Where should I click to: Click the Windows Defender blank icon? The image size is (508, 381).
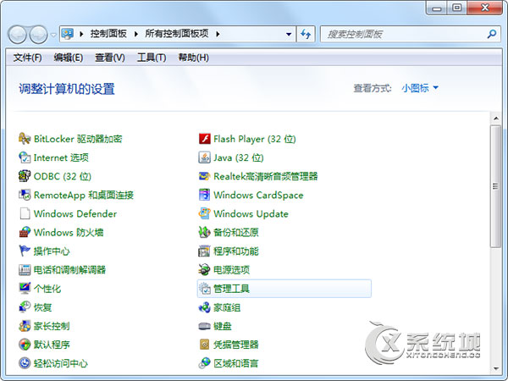[25, 214]
